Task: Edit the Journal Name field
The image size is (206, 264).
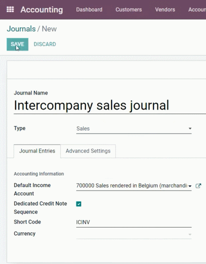Action: [110, 105]
